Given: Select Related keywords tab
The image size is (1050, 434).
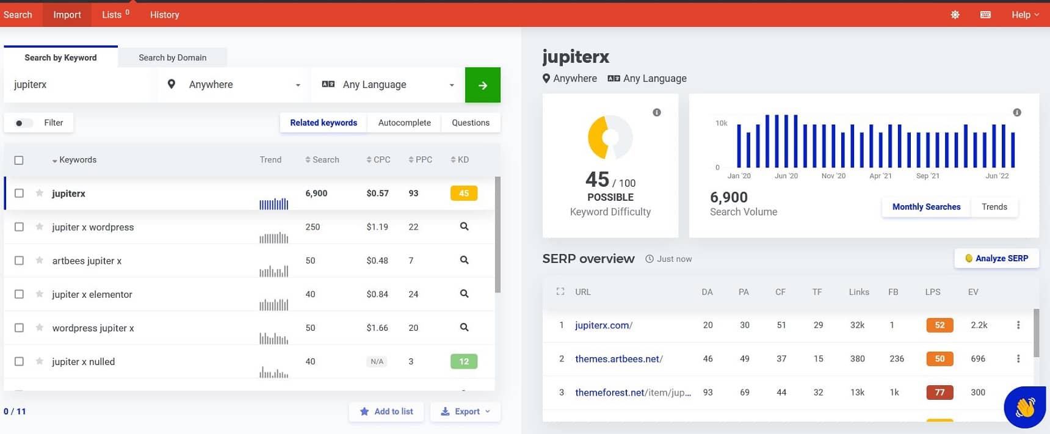Looking at the screenshot, I should [x=324, y=123].
